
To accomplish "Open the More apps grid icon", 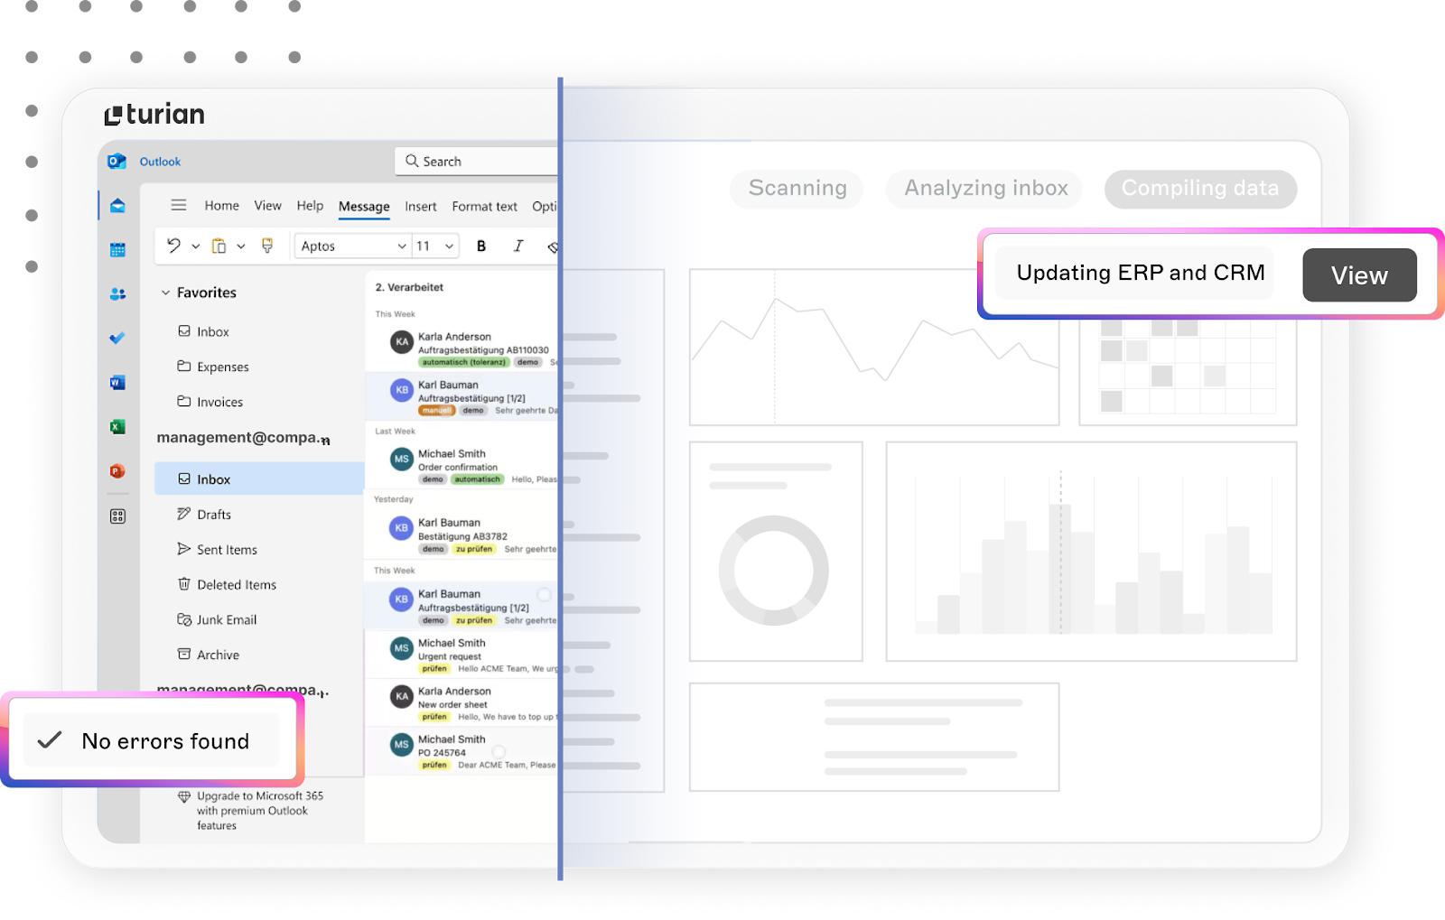I will [117, 516].
